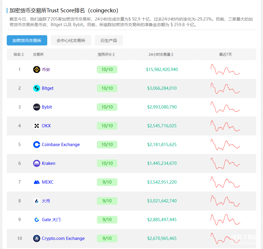The height and width of the screenshot is (249, 263).
Task: Click the Binance (币安) logo icon
Action: (37, 70)
